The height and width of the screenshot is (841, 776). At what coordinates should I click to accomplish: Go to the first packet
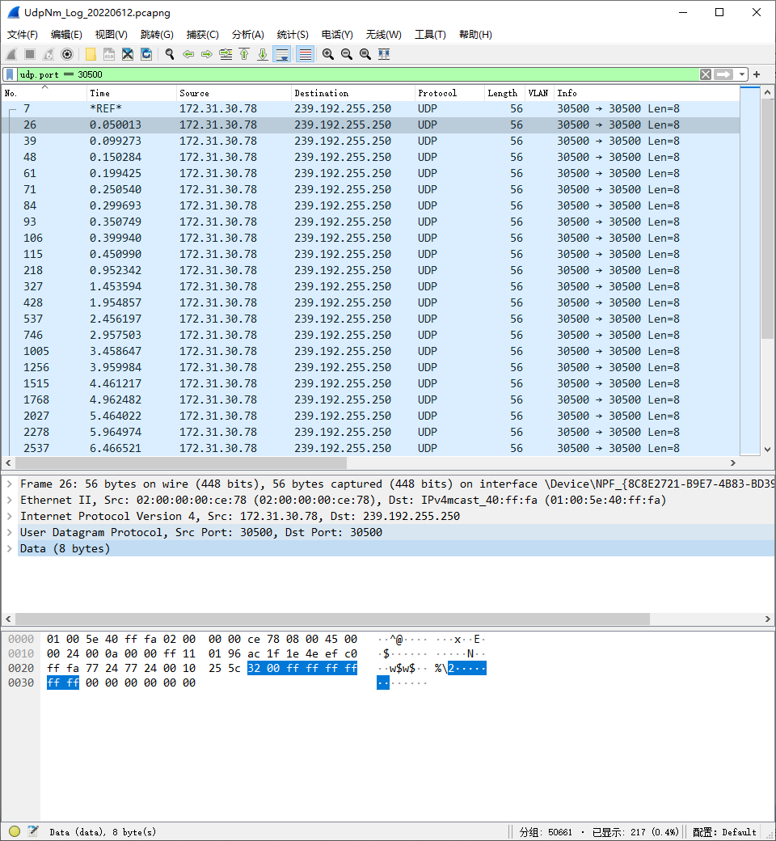click(x=244, y=54)
